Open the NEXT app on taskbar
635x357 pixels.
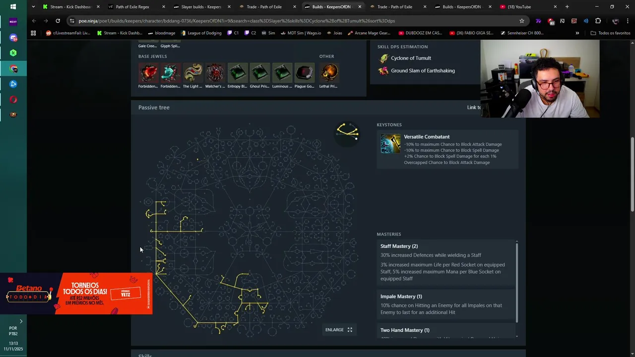click(13, 22)
